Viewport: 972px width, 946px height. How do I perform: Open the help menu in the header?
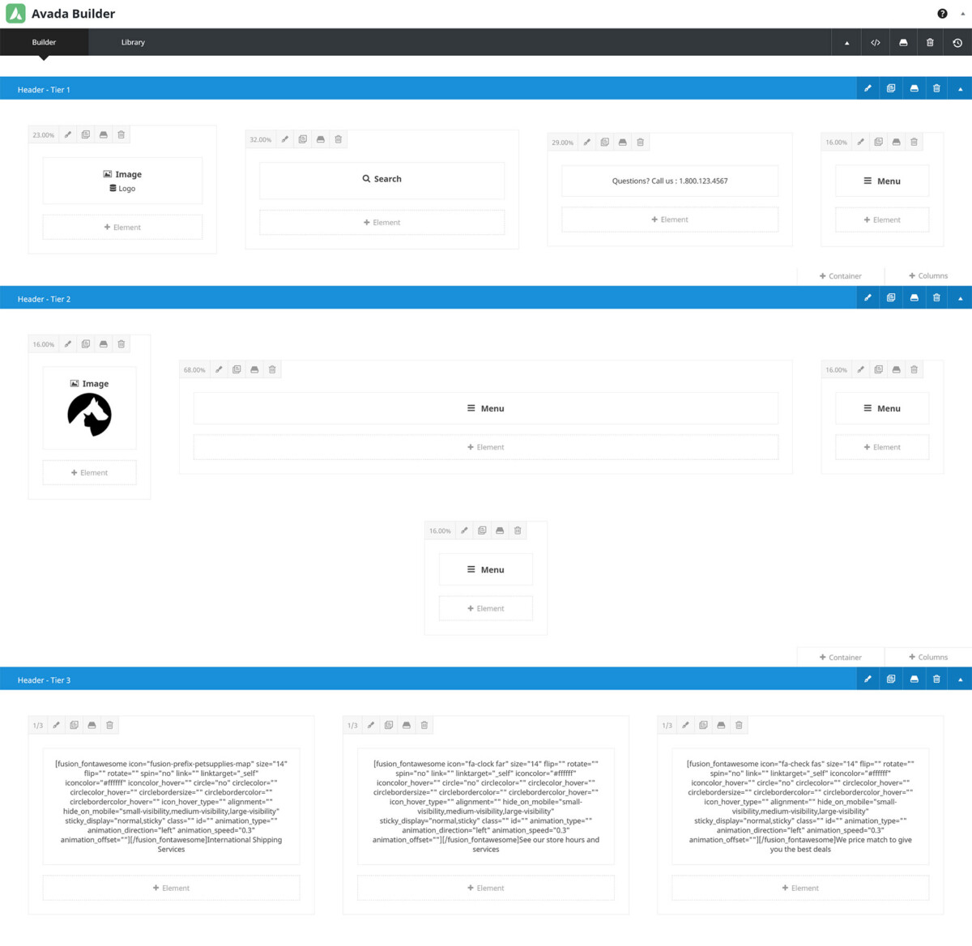[942, 13]
